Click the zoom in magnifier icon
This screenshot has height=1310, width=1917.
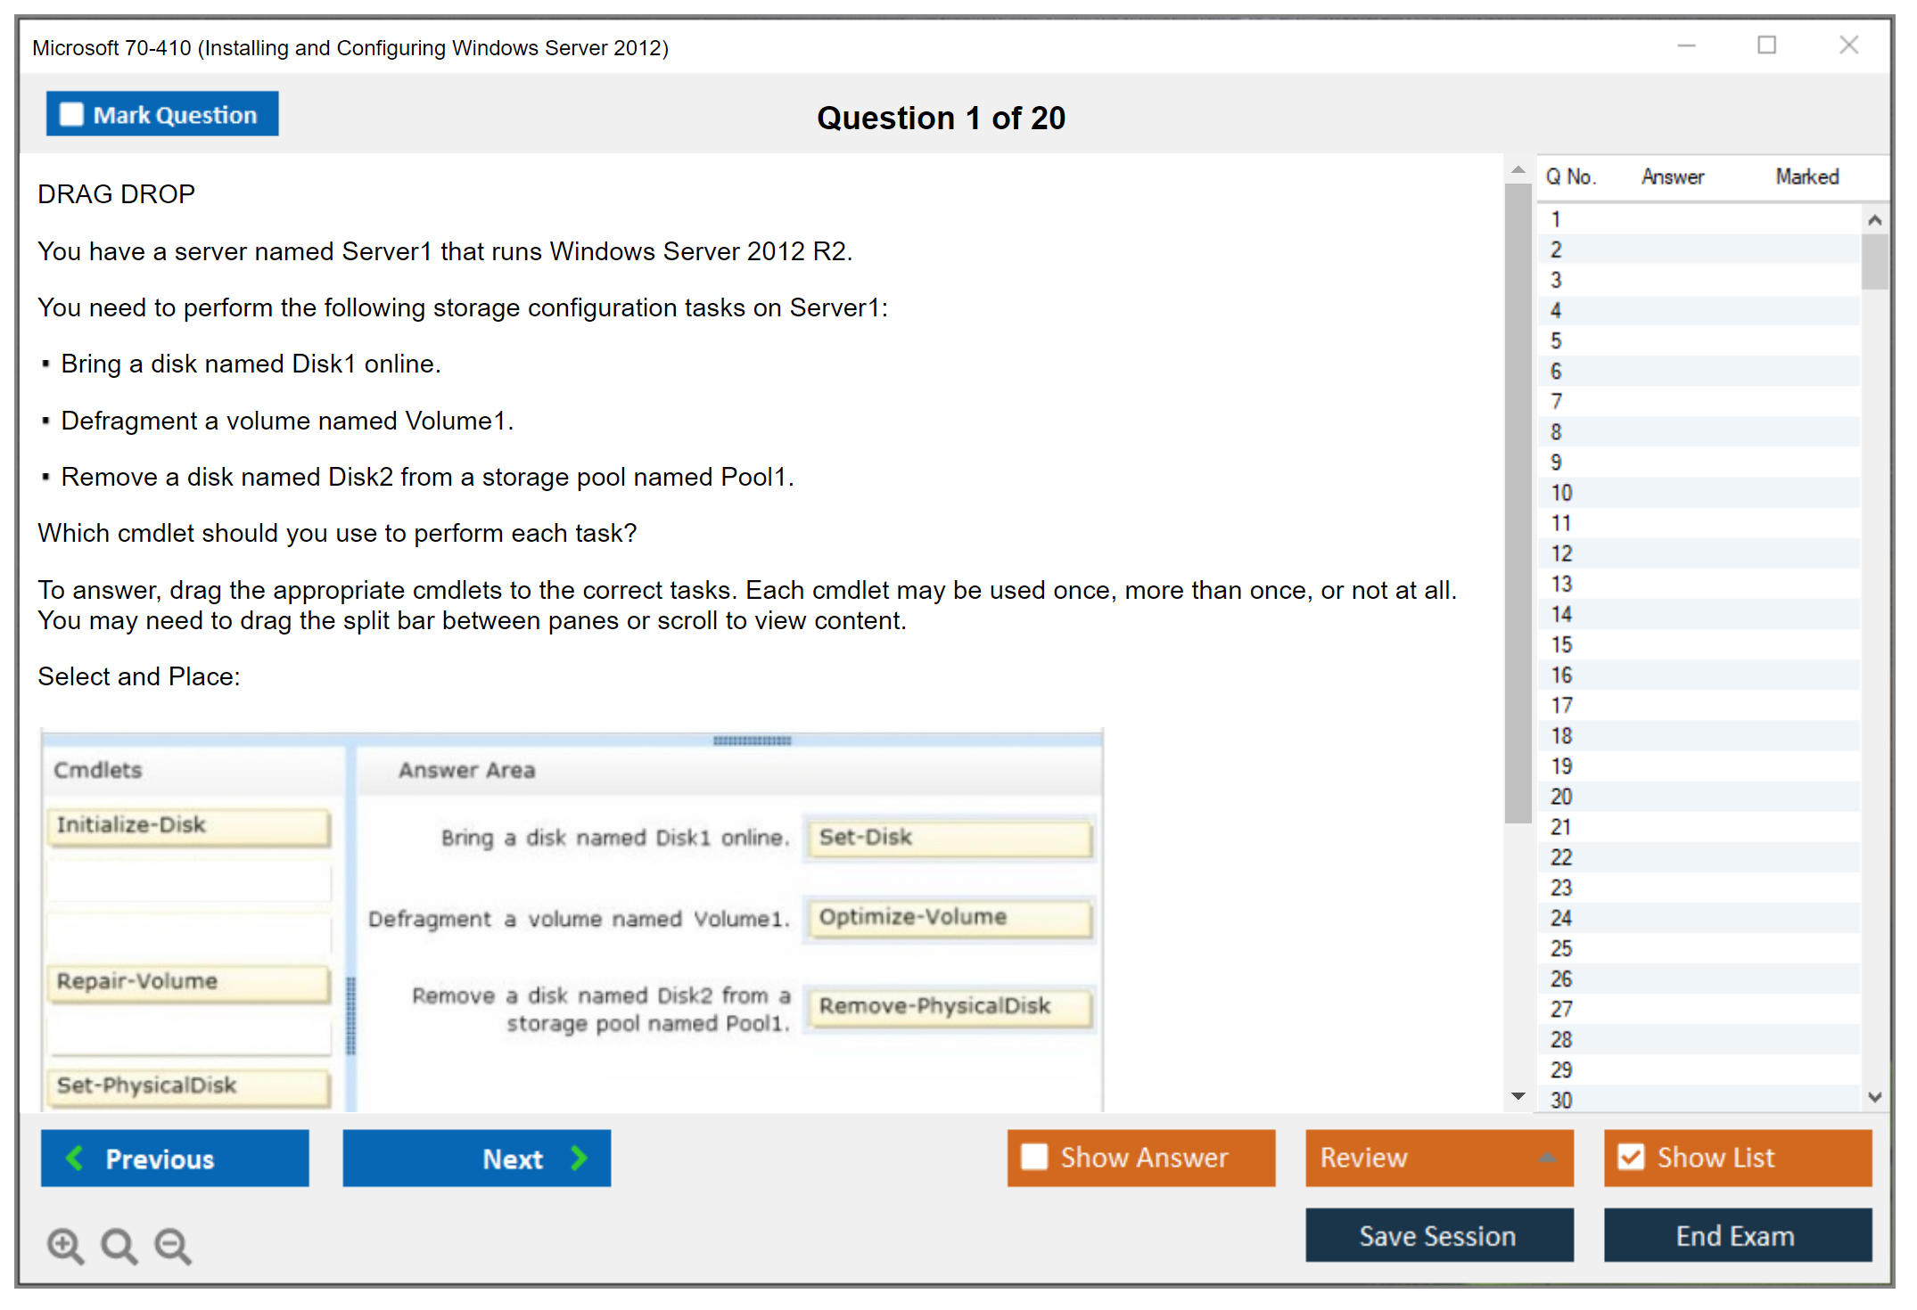pyautogui.click(x=65, y=1245)
